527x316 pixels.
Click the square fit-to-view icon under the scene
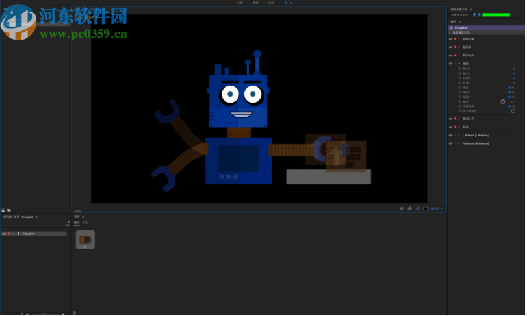point(425,208)
